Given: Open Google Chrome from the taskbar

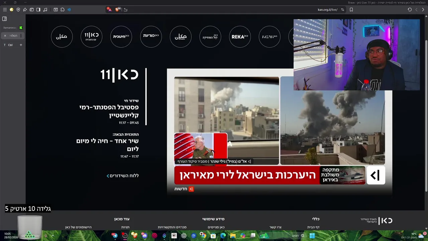Looking at the screenshot, I should click(203, 236).
